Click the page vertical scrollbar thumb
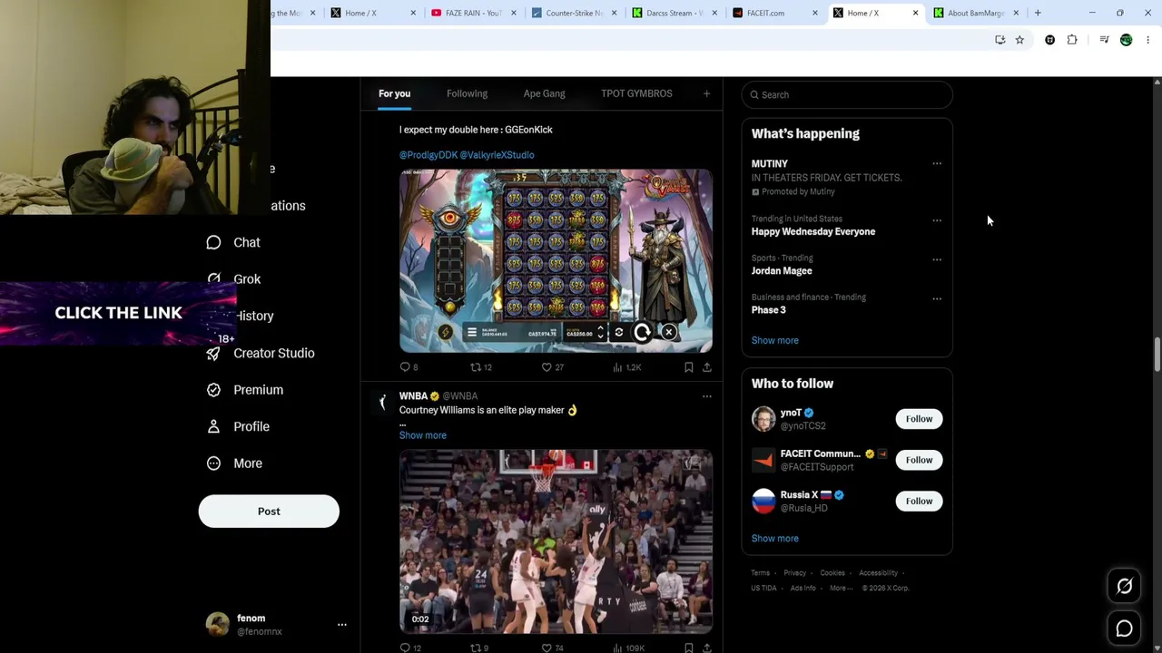This screenshot has width=1162, height=653. pyautogui.click(x=1157, y=355)
